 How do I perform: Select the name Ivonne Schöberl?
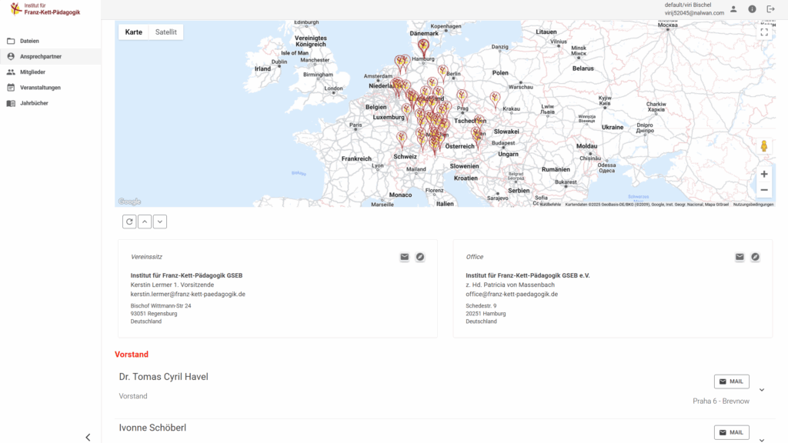pos(152,428)
